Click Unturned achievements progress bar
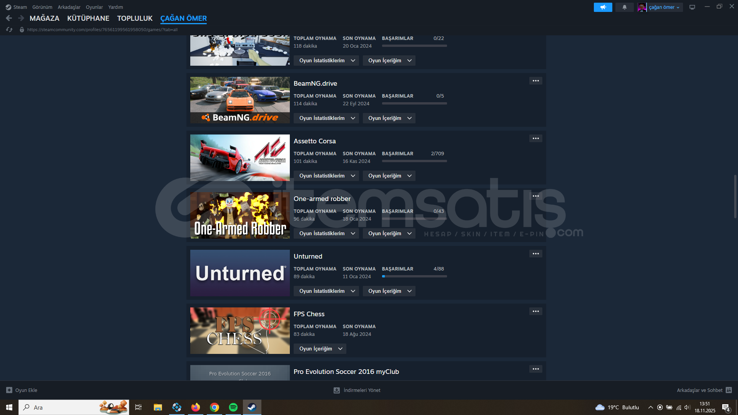Viewport: 738px width, 415px height. pos(414,276)
